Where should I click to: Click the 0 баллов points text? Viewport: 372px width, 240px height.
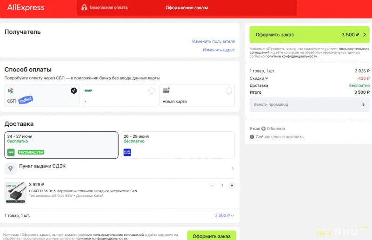tap(276, 129)
